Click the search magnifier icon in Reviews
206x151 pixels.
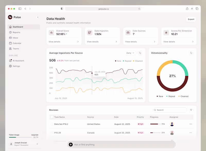[x=155, y=110]
